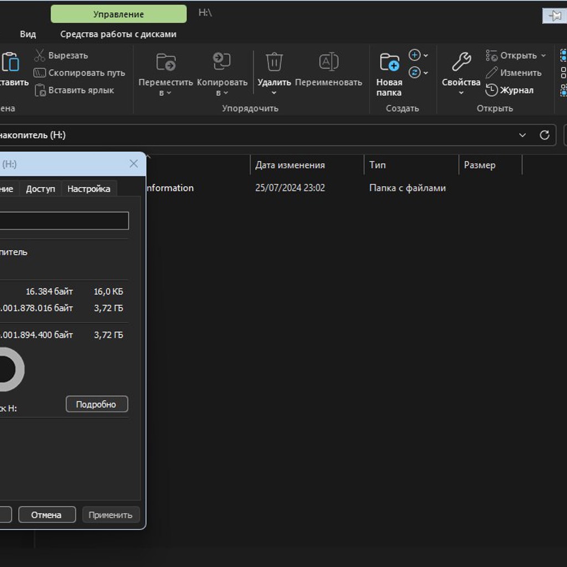Click the Копировать в icon
The image size is (567, 567).
pyautogui.click(x=221, y=61)
